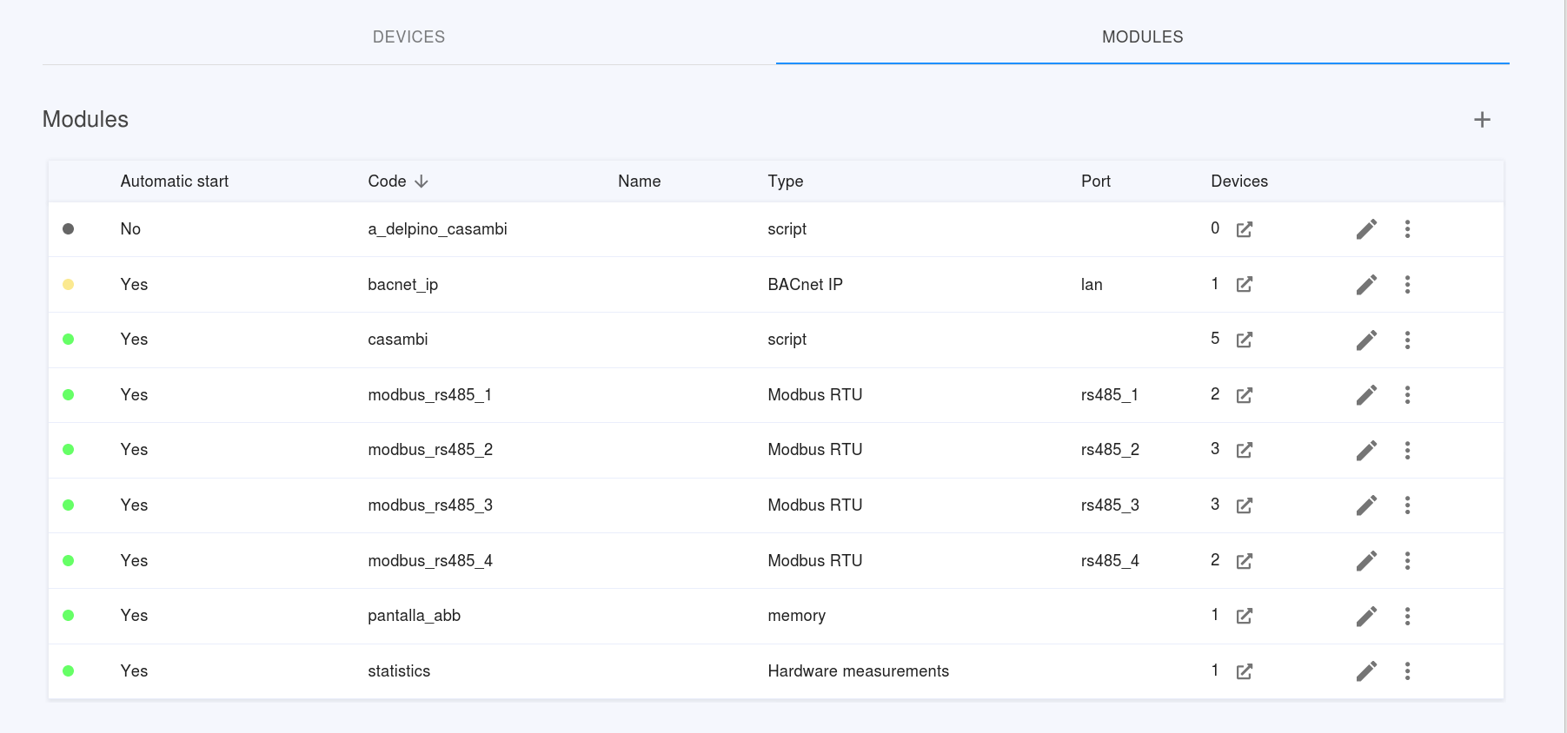Select the pantalla_abb code cell

[414, 616]
